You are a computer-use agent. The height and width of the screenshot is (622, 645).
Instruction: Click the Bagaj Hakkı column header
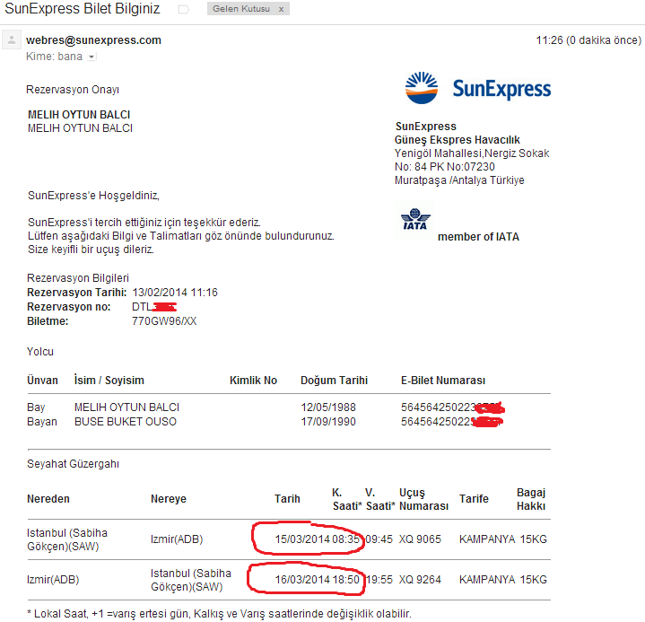(531, 499)
